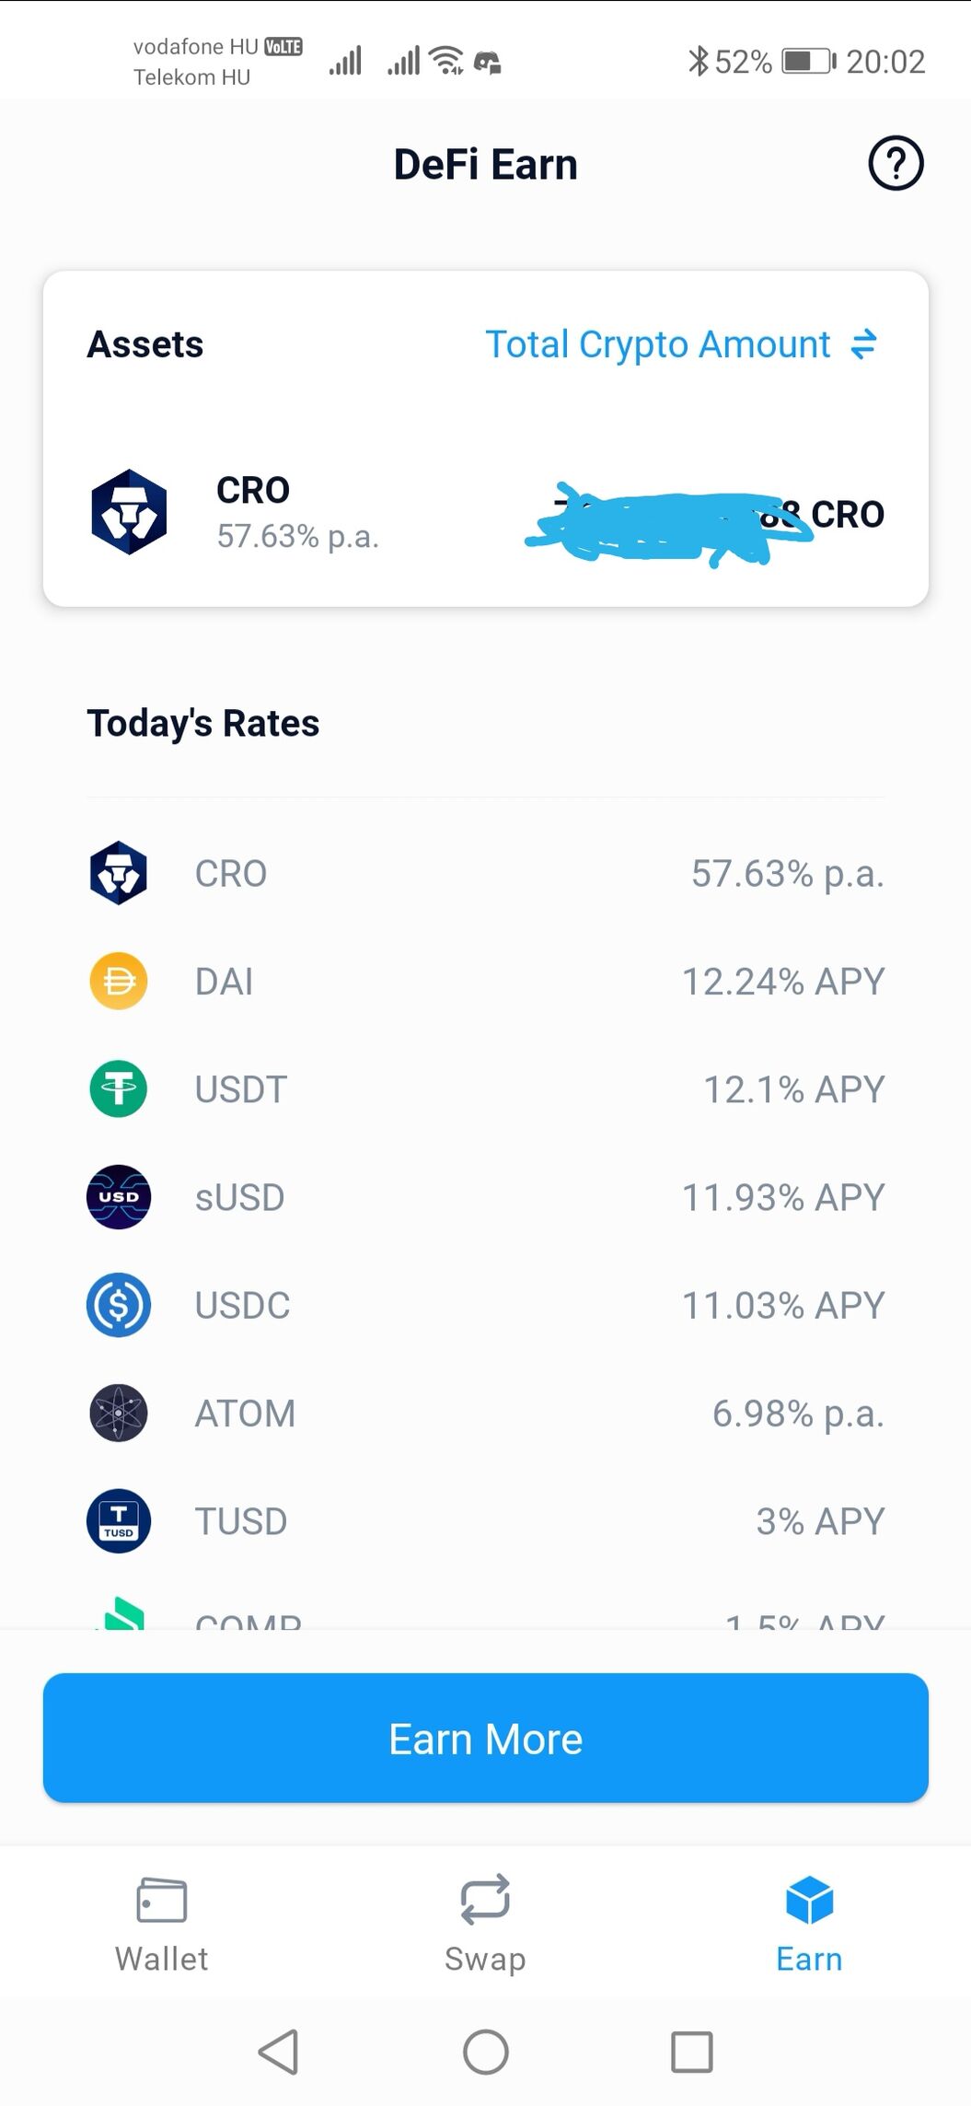Tap the ATOM Cosmos icon
This screenshot has height=2106, width=971.
click(x=119, y=1413)
